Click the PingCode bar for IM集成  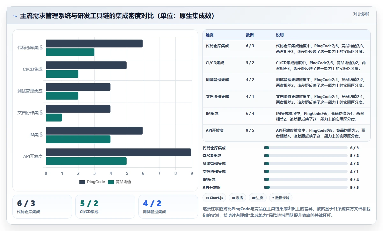tap(94, 131)
